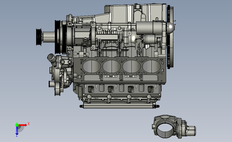This screenshot has width=232, height=142.
Task: Select the water pump inlet pipe
Action: pos(51,59)
